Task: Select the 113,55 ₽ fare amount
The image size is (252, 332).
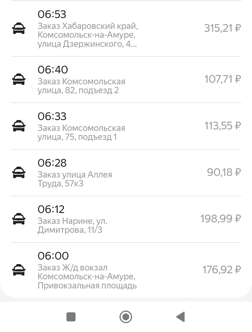Action: tap(222, 126)
